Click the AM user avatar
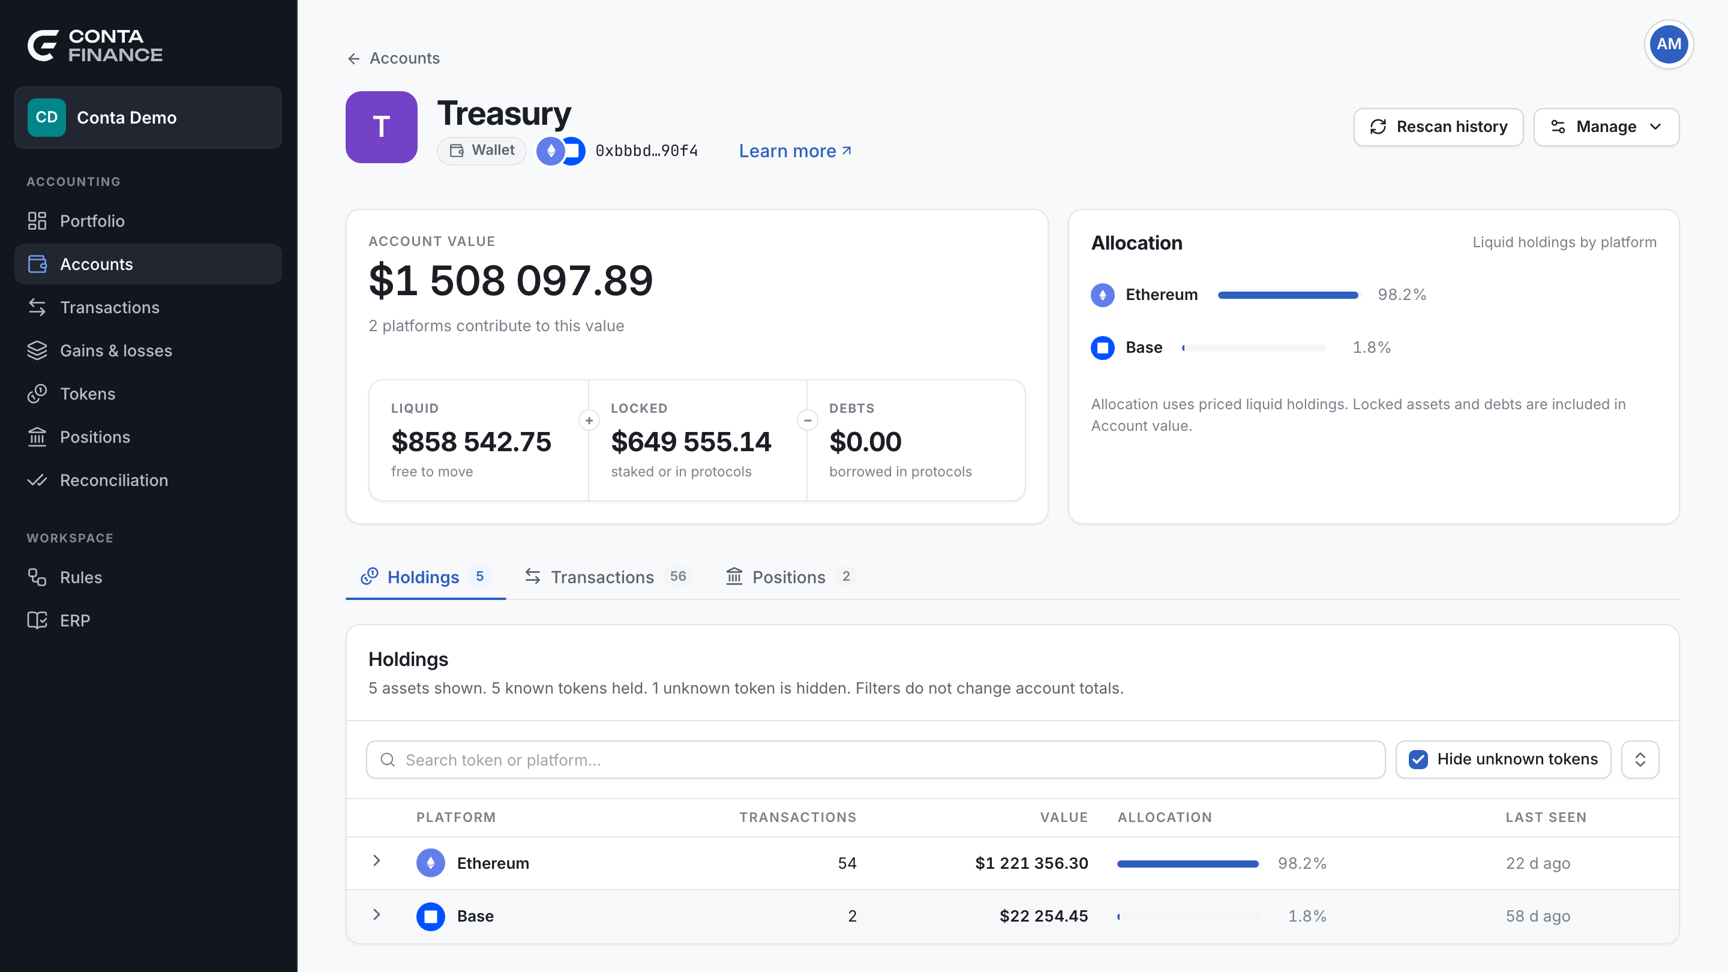 [x=1668, y=44]
